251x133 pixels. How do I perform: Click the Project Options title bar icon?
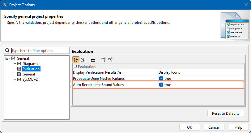click(x=5, y=5)
